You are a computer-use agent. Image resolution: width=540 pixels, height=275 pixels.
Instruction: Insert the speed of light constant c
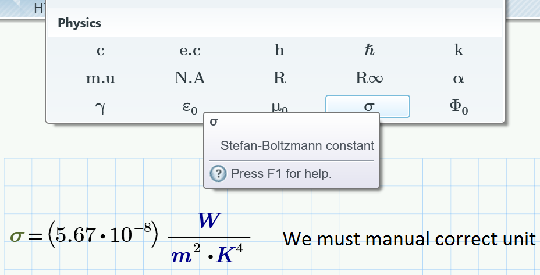tap(100, 51)
